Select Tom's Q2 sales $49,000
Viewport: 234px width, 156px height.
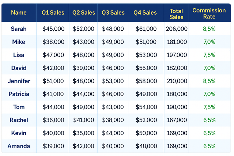tap(83, 107)
